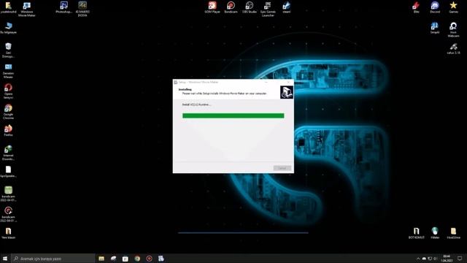Open the volume icon in system tray
Image resolution: width=467 pixels, height=263 pixels.
[436, 259]
